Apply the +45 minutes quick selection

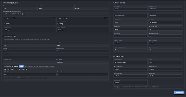[x=23, y=69]
